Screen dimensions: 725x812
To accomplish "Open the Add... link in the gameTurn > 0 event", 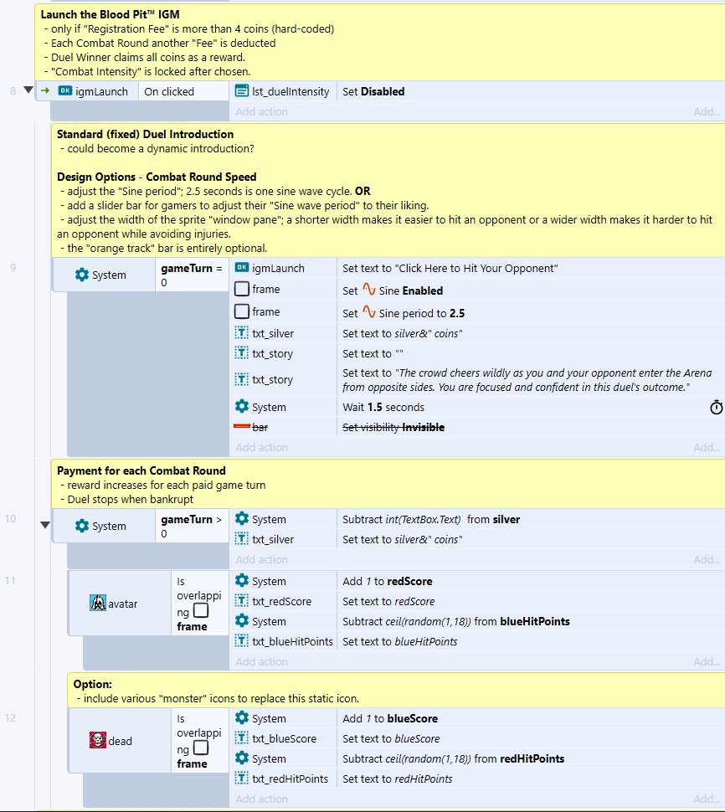I will click(707, 559).
